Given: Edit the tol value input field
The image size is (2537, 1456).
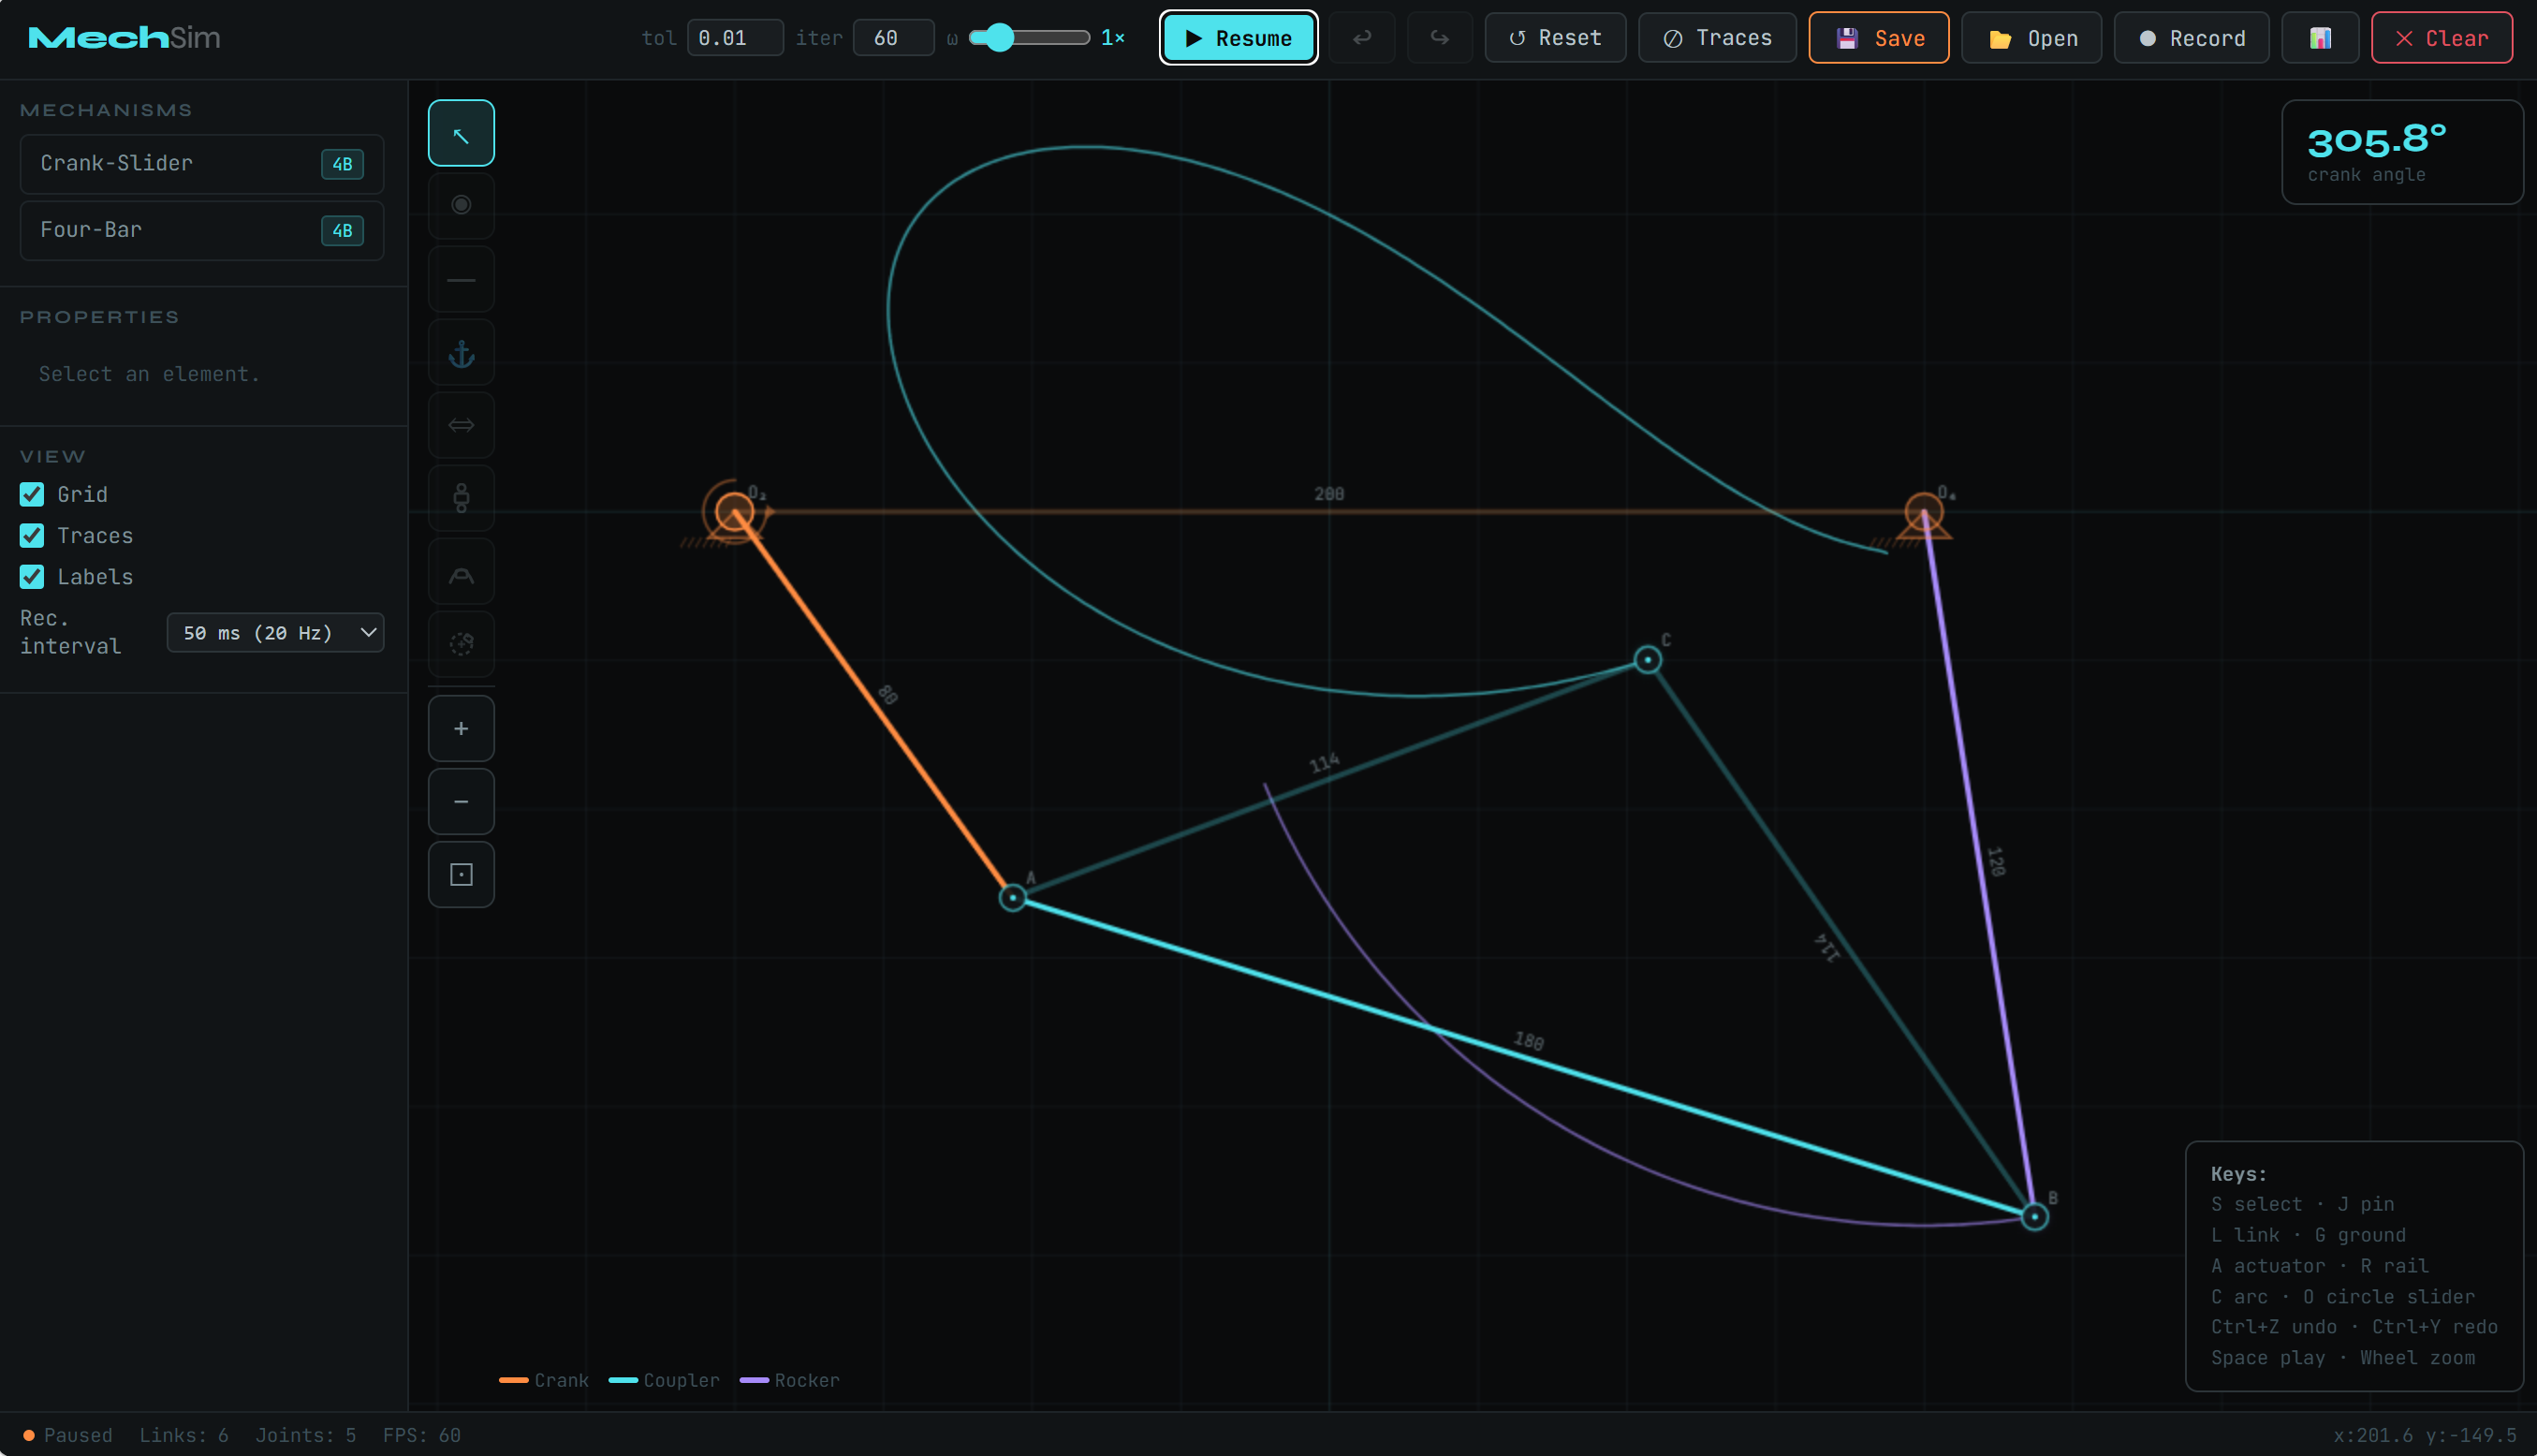Looking at the screenshot, I should coord(735,37).
